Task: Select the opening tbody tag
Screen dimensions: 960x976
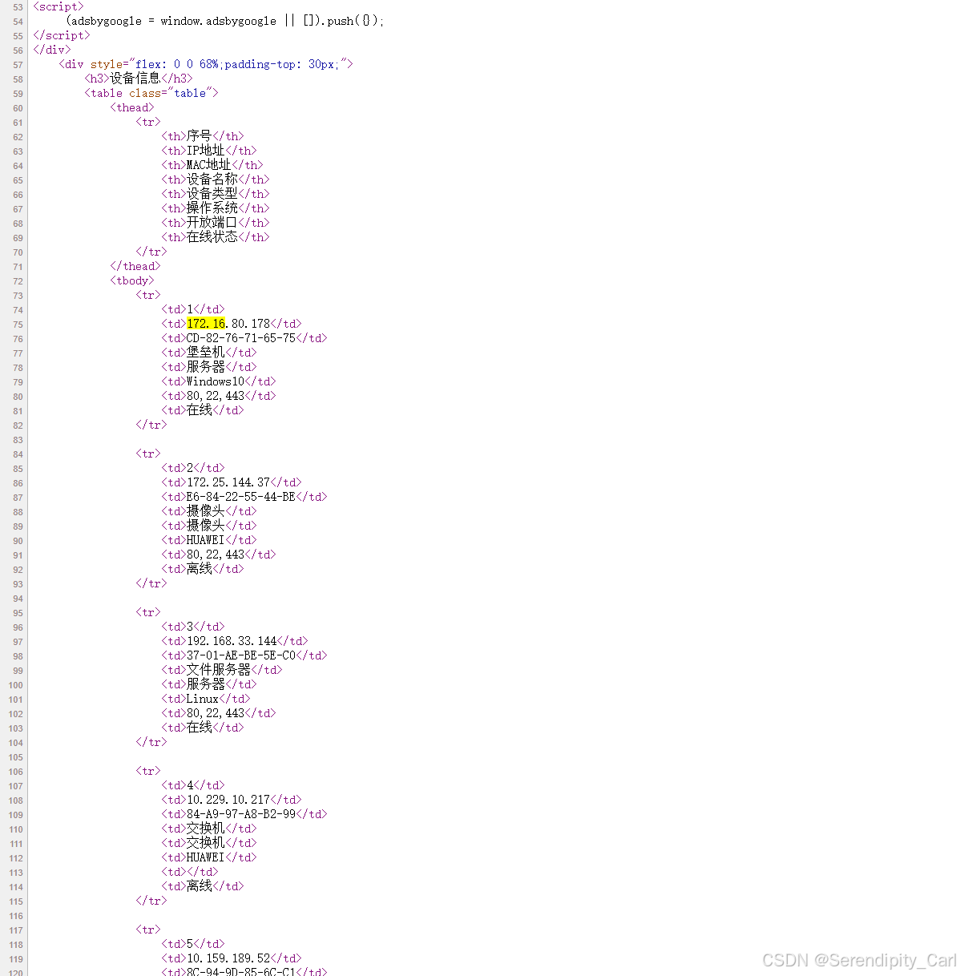Action: pyautogui.click(x=132, y=280)
